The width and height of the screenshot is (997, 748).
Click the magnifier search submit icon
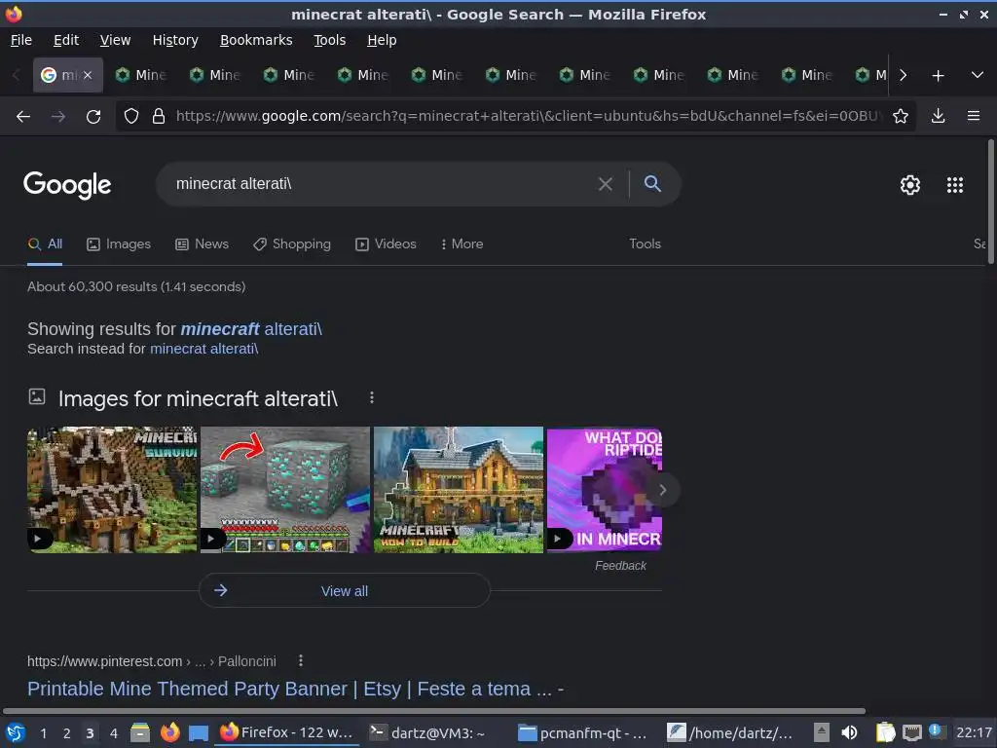coord(652,184)
